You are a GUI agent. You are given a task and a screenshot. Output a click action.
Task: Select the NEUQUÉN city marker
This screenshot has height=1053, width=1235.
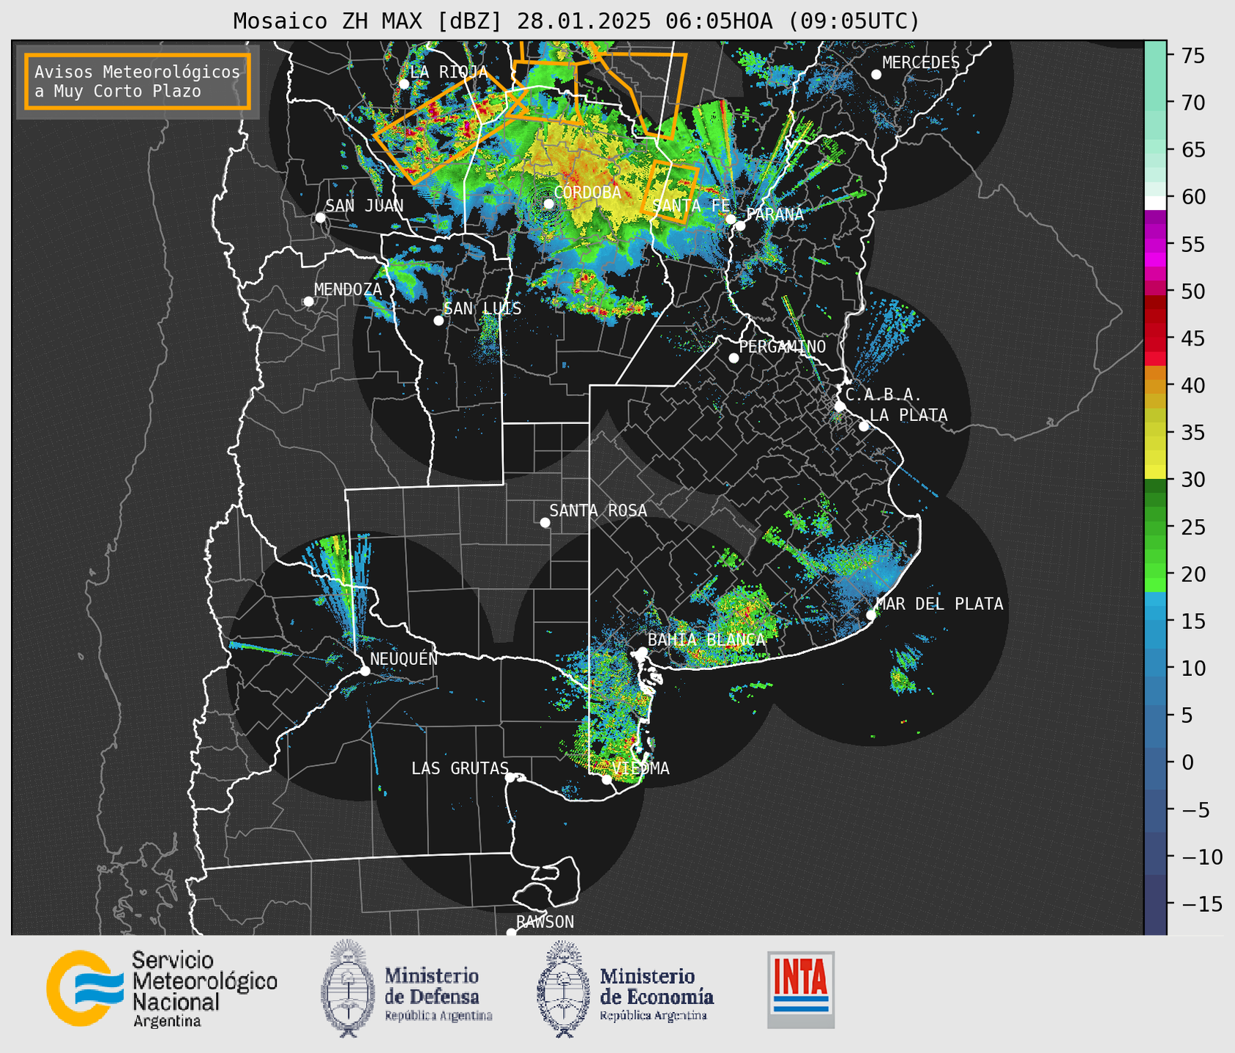(x=365, y=671)
